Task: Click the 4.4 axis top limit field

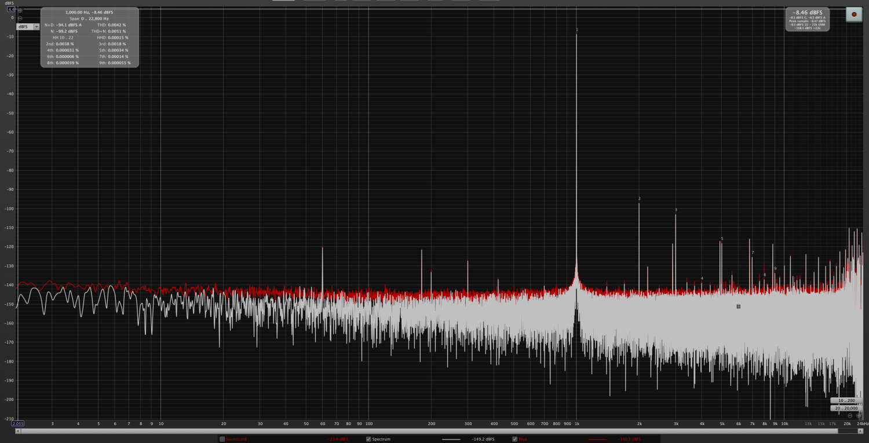Action: point(11,9)
